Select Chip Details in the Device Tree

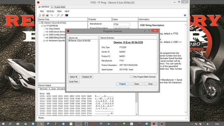click(x=54, y=29)
